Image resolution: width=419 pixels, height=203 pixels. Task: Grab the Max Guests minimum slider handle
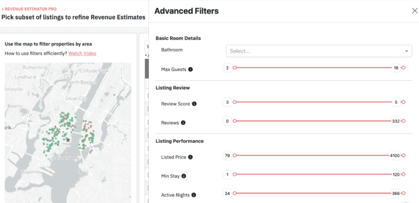point(235,68)
